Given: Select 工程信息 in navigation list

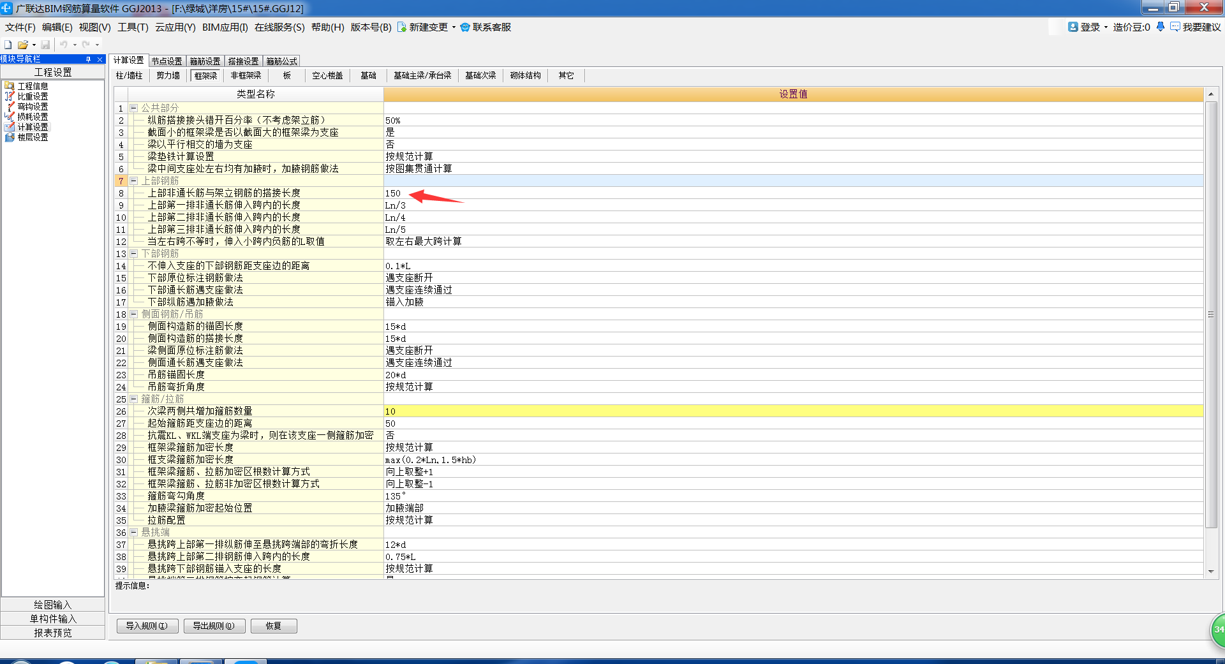Looking at the screenshot, I should [x=32, y=86].
